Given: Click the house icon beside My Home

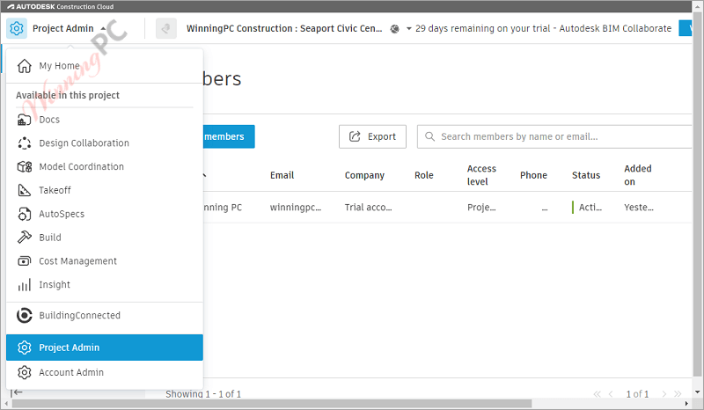Looking at the screenshot, I should pyautogui.click(x=25, y=66).
